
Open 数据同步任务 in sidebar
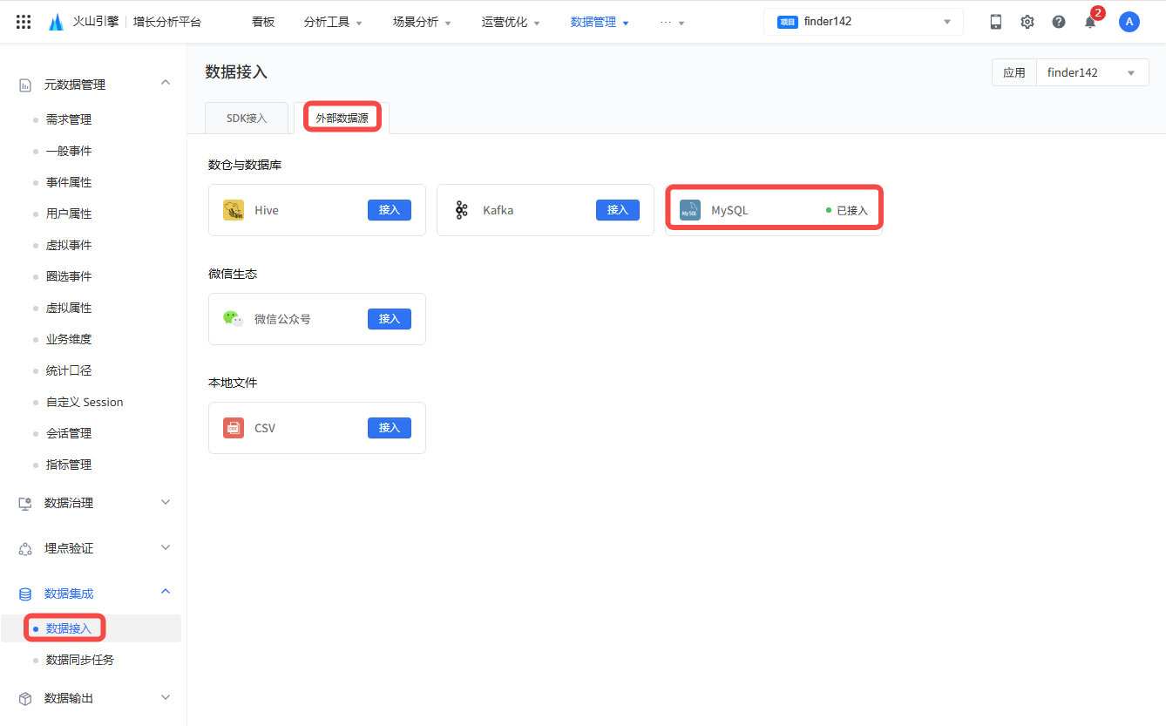click(80, 660)
